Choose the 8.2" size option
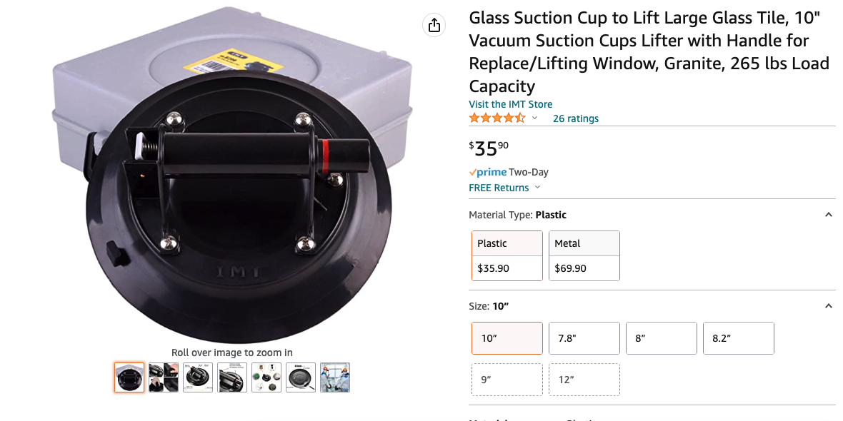The width and height of the screenshot is (843, 421). pos(739,338)
